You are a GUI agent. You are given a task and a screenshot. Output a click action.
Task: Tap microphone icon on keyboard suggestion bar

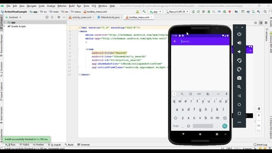click(227, 94)
